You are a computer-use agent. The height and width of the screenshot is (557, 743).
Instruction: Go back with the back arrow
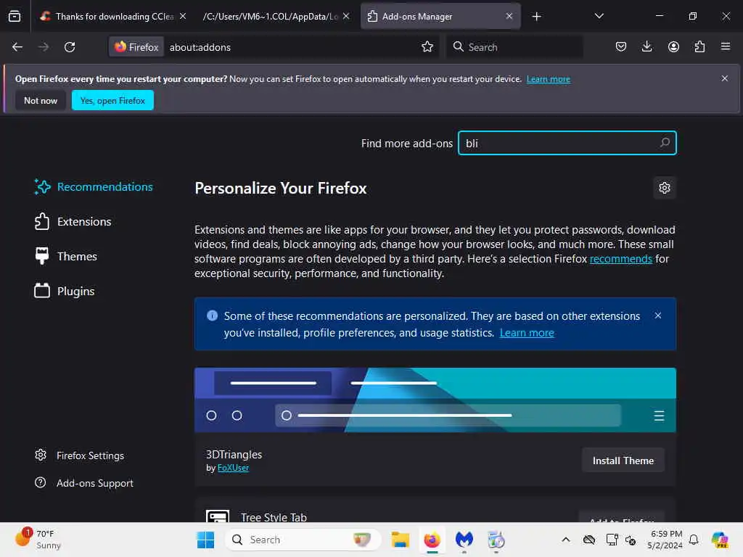(17, 47)
